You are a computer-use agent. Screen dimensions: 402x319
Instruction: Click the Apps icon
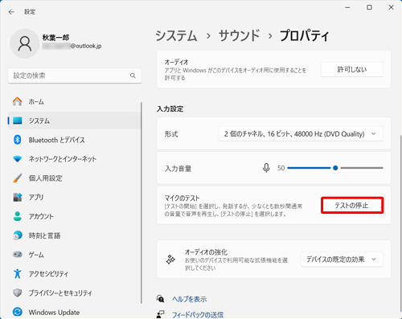[x=18, y=197]
